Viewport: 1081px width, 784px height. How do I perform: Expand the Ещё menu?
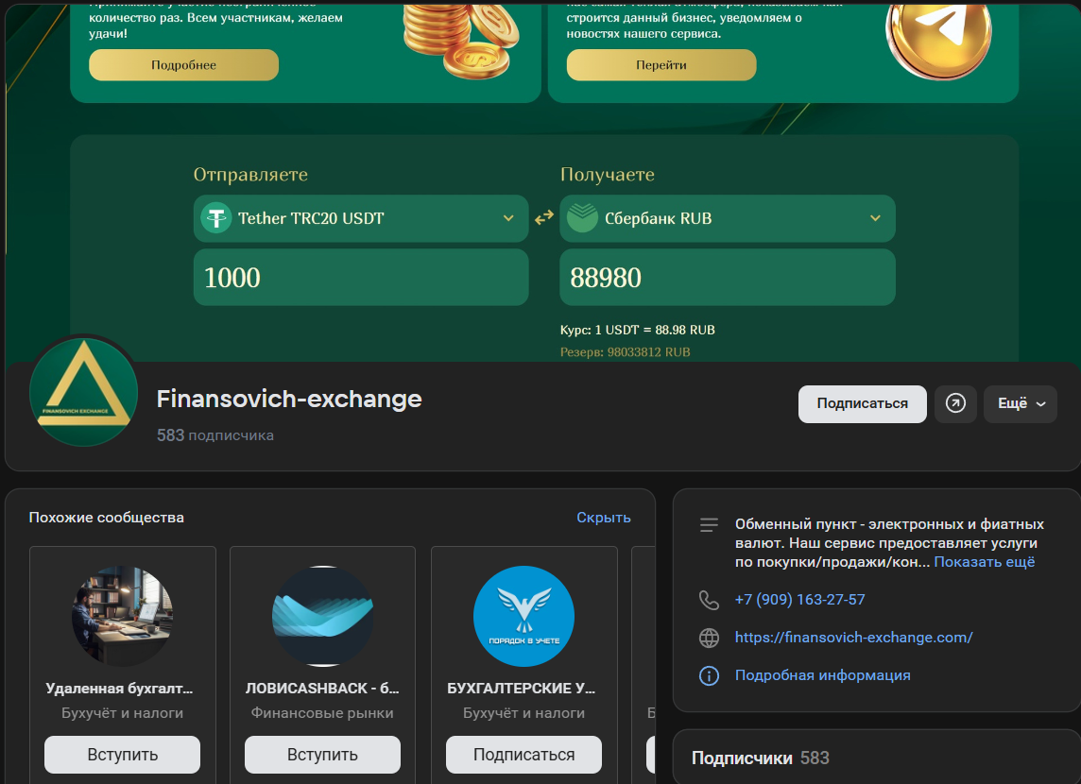coord(1021,403)
